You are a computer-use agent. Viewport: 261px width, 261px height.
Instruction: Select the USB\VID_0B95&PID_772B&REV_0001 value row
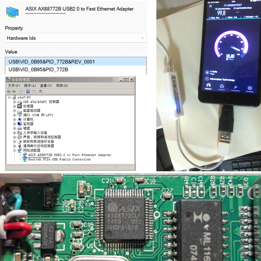76,62
